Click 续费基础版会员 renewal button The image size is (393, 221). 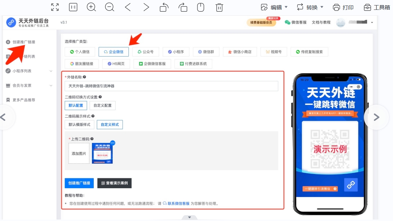coord(261,23)
